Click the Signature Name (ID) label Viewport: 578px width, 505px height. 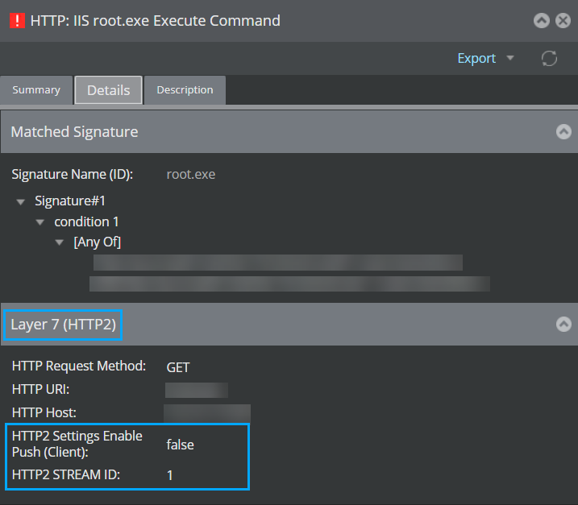[73, 174]
